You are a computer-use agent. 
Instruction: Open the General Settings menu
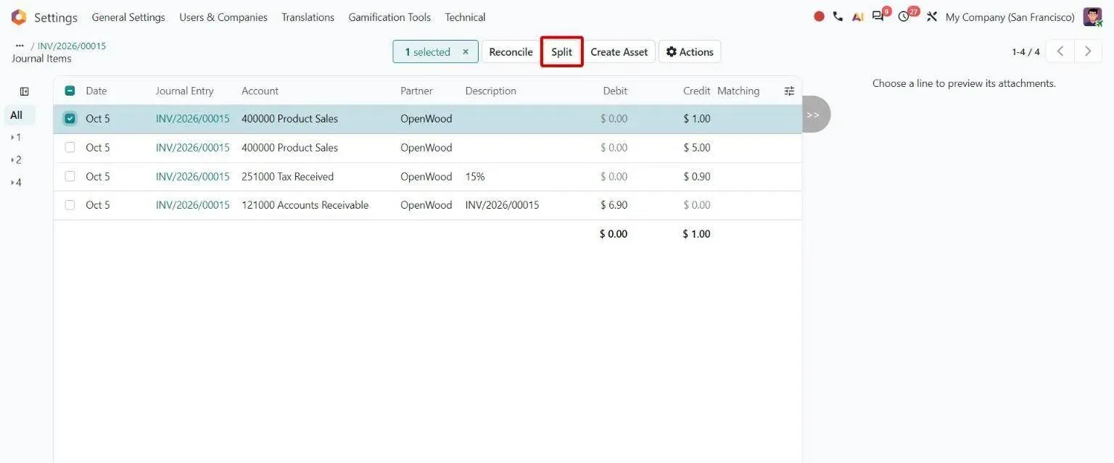(128, 17)
